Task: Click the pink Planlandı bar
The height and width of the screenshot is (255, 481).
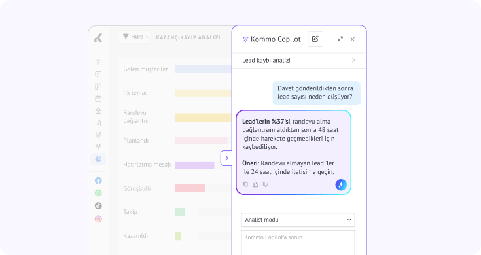Action: pos(202,141)
